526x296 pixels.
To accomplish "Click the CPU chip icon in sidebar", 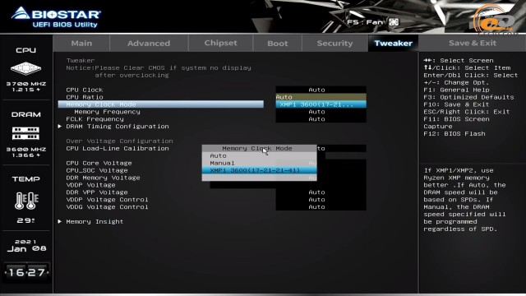I will click(x=25, y=69).
